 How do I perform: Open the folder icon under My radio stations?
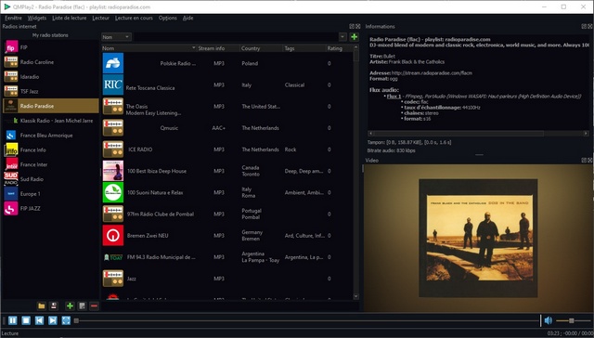click(42, 305)
